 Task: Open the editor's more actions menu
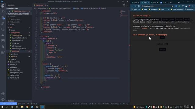(127, 5)
